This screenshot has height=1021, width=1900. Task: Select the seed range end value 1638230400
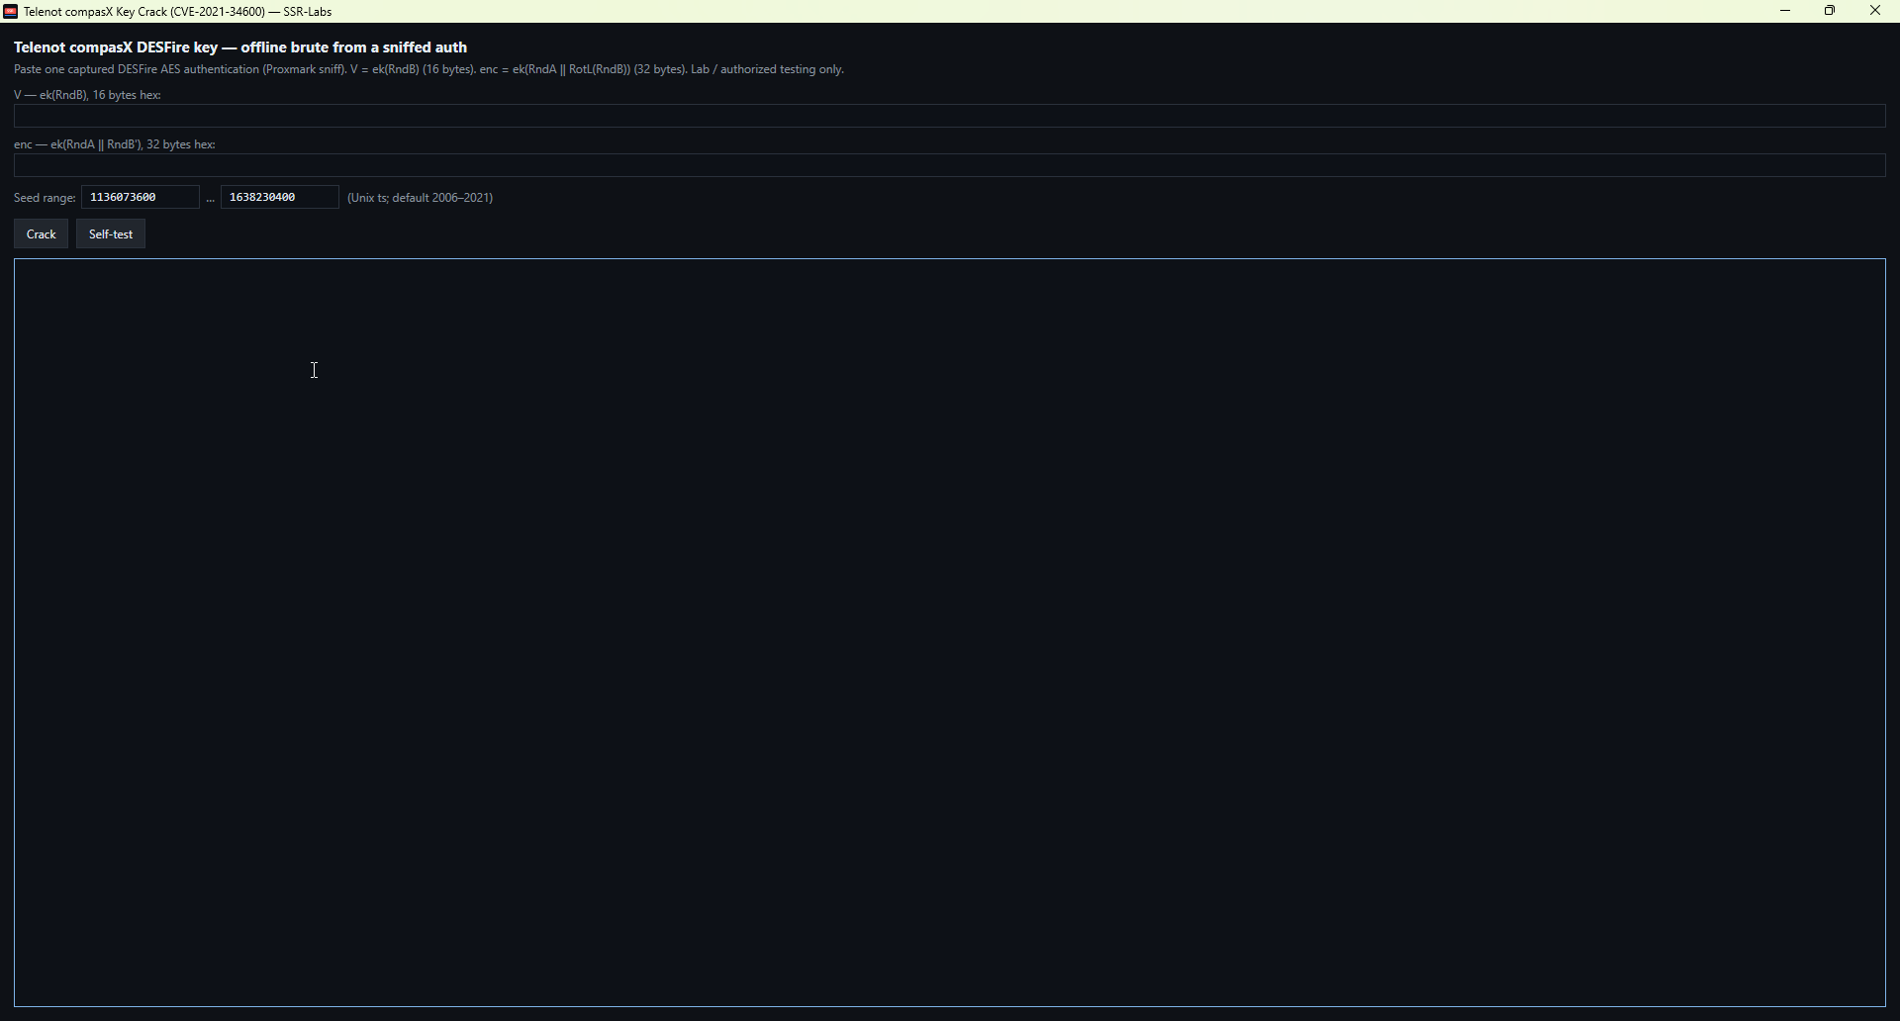click(280, 198)
